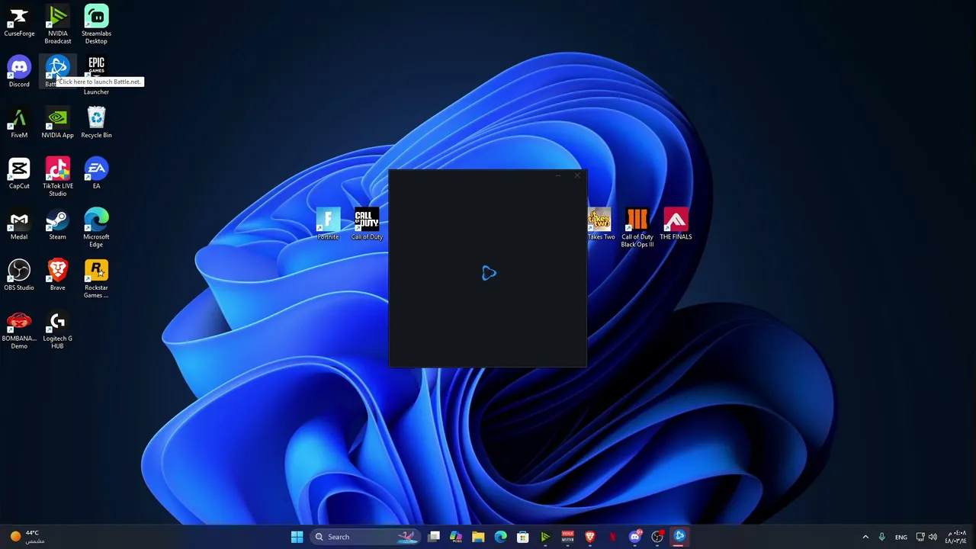976x549 pixels.
Task: Open the clock and date panel
Action: click(956, 537)
